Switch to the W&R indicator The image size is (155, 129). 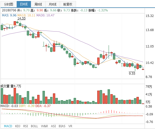coord(45,126)
